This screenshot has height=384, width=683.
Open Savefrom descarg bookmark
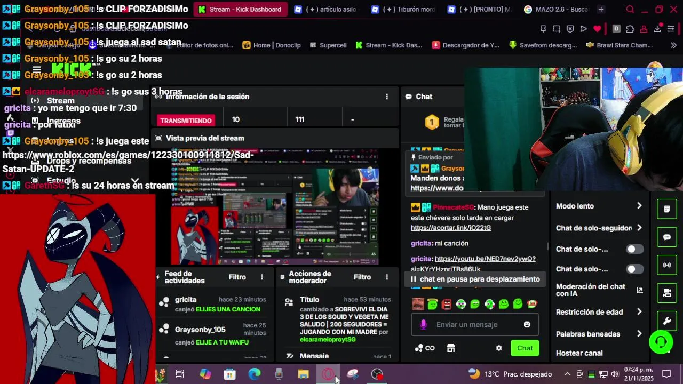coord(543,45)
